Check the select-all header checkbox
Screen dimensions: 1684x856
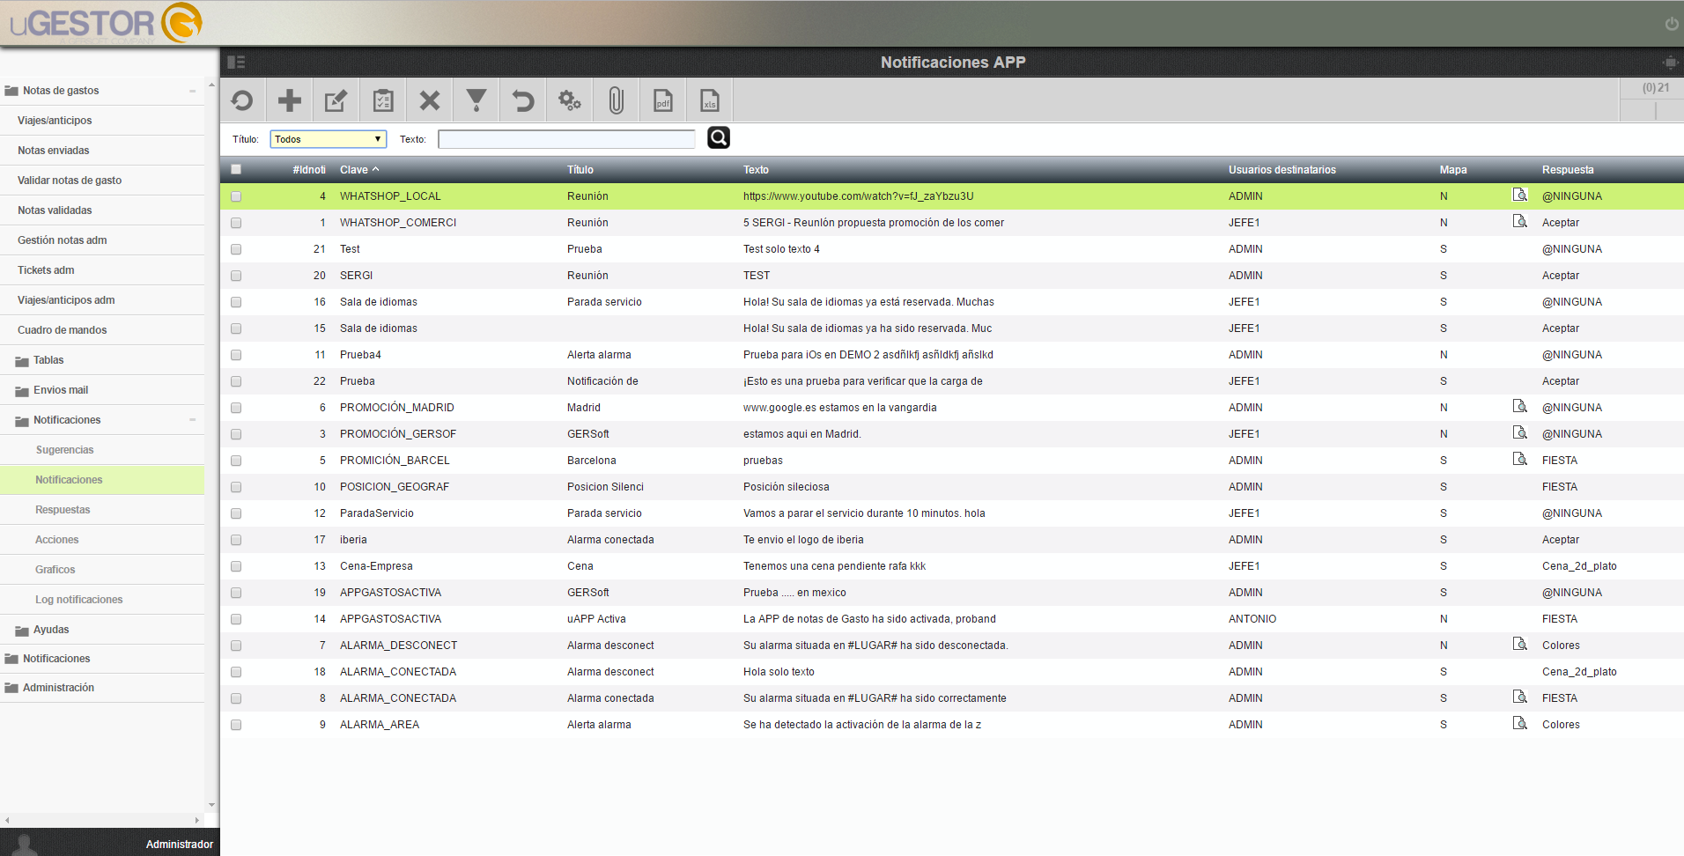point(236,169)
